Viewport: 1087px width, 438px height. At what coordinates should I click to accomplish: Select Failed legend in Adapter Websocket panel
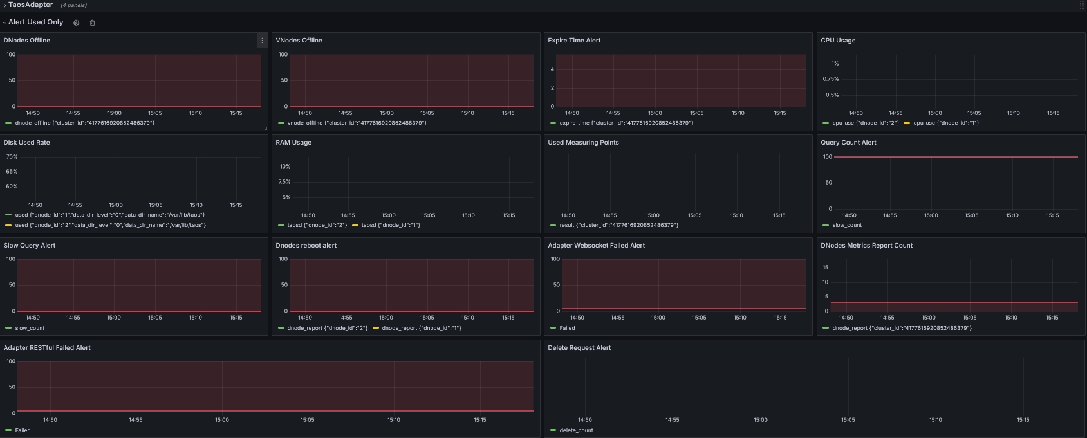pyautogui.click(x=567, y=328)
